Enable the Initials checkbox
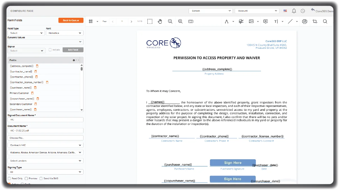This screenshot has height=190, width=340. tap(50, 50)
